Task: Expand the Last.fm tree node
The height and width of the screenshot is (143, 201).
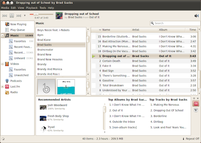Action: [x=3, y=86]
